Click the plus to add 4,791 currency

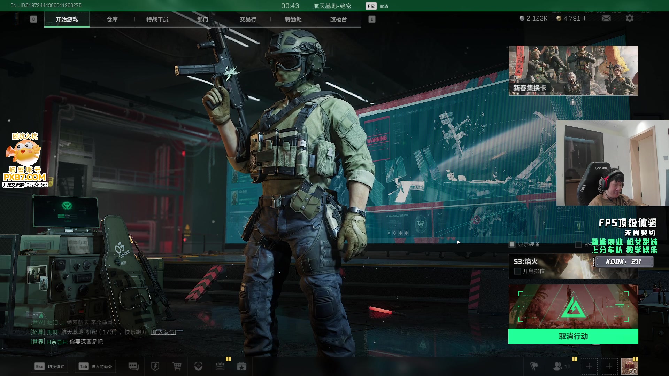point(584,18)
